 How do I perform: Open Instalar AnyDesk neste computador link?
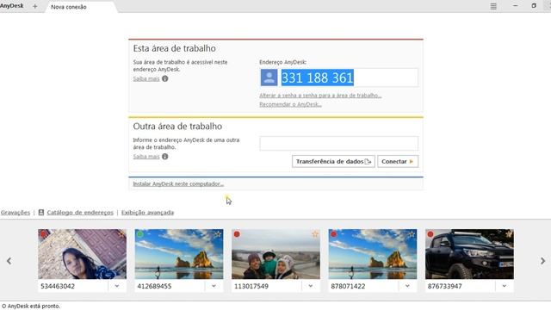click(x=178, y=183)
